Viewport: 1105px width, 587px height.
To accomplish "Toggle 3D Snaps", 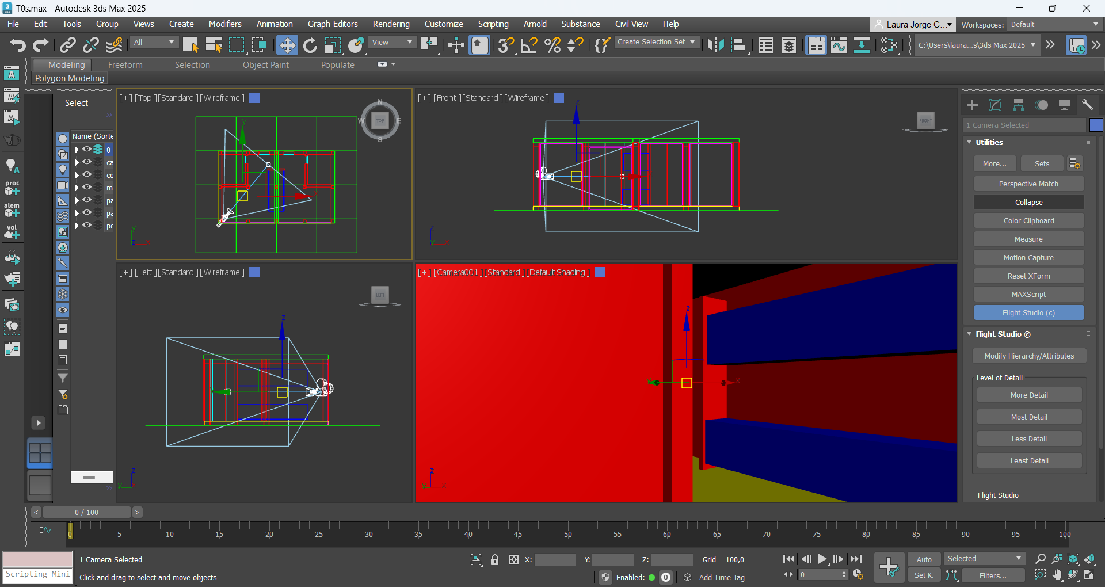I will point(506,45).
